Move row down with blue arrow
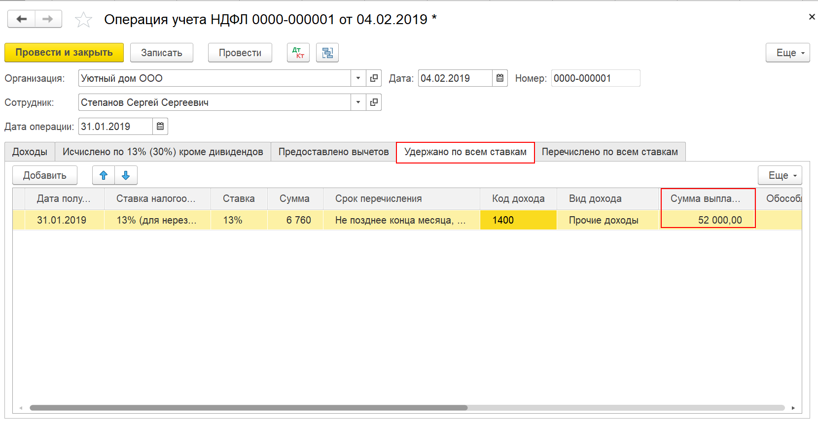This screenshot has width=818, height=424. (126, 175)
